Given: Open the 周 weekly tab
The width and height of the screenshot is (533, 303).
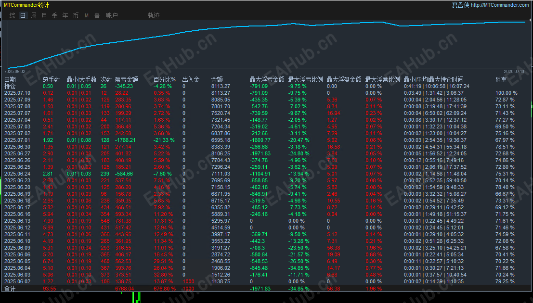Looking at the screenshot, I should (34, 15).
